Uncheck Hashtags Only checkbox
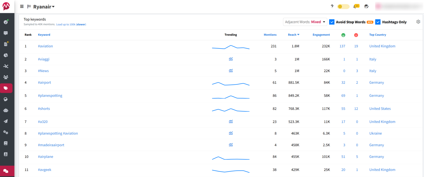The image size is (424, 177). (378, 22)
